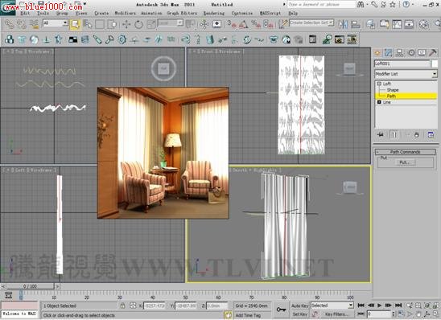
Task: Click the object color swatch beside Loft001
Action: 435,64
